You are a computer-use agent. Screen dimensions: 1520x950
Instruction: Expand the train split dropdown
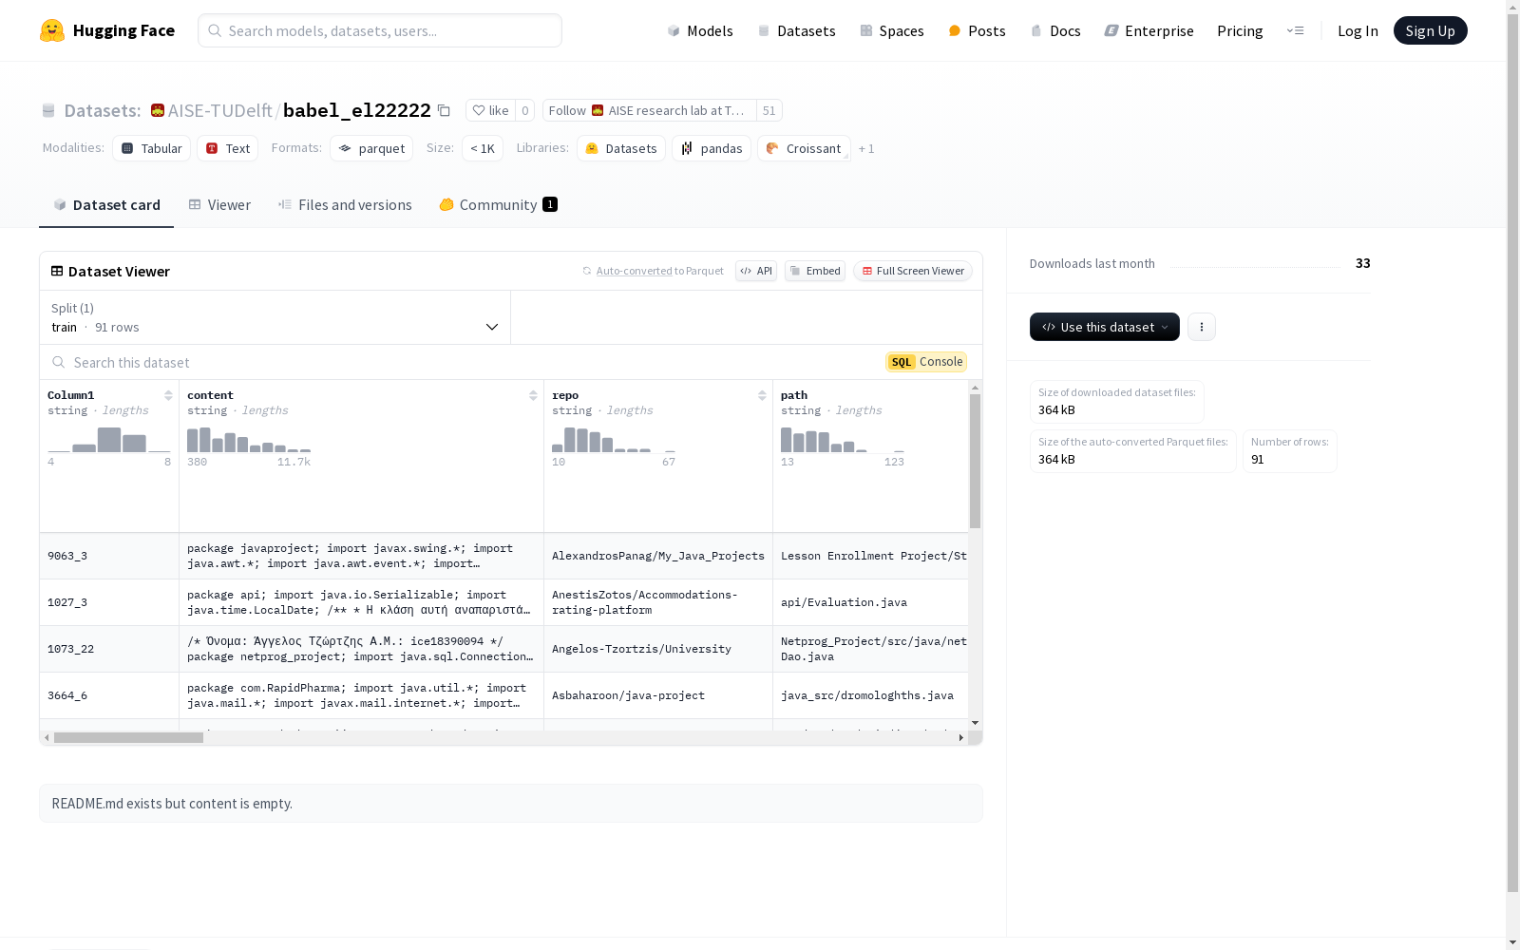[275, 317]
